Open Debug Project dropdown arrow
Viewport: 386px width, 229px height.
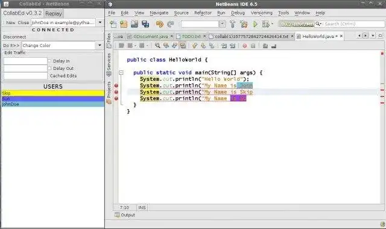coord(272,24)
